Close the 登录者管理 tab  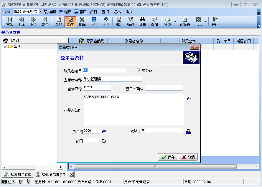tap(72, 174)
